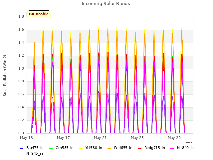Click the 0.8 y-axis tick label

pyautogui.click(x=21, y=81)
